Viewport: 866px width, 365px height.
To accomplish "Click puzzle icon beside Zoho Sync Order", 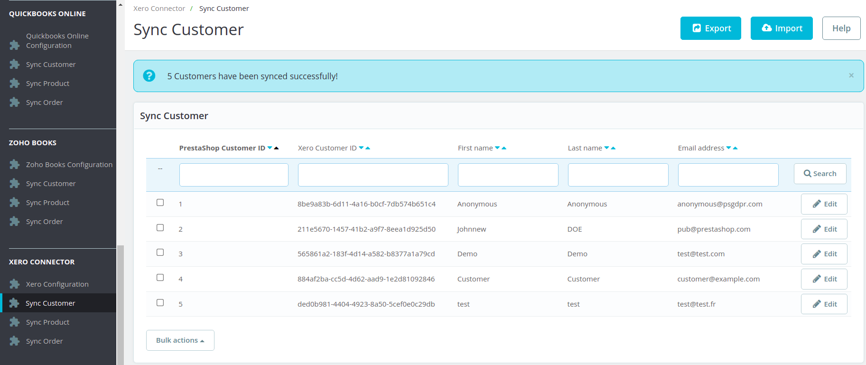I will point(15,221).
